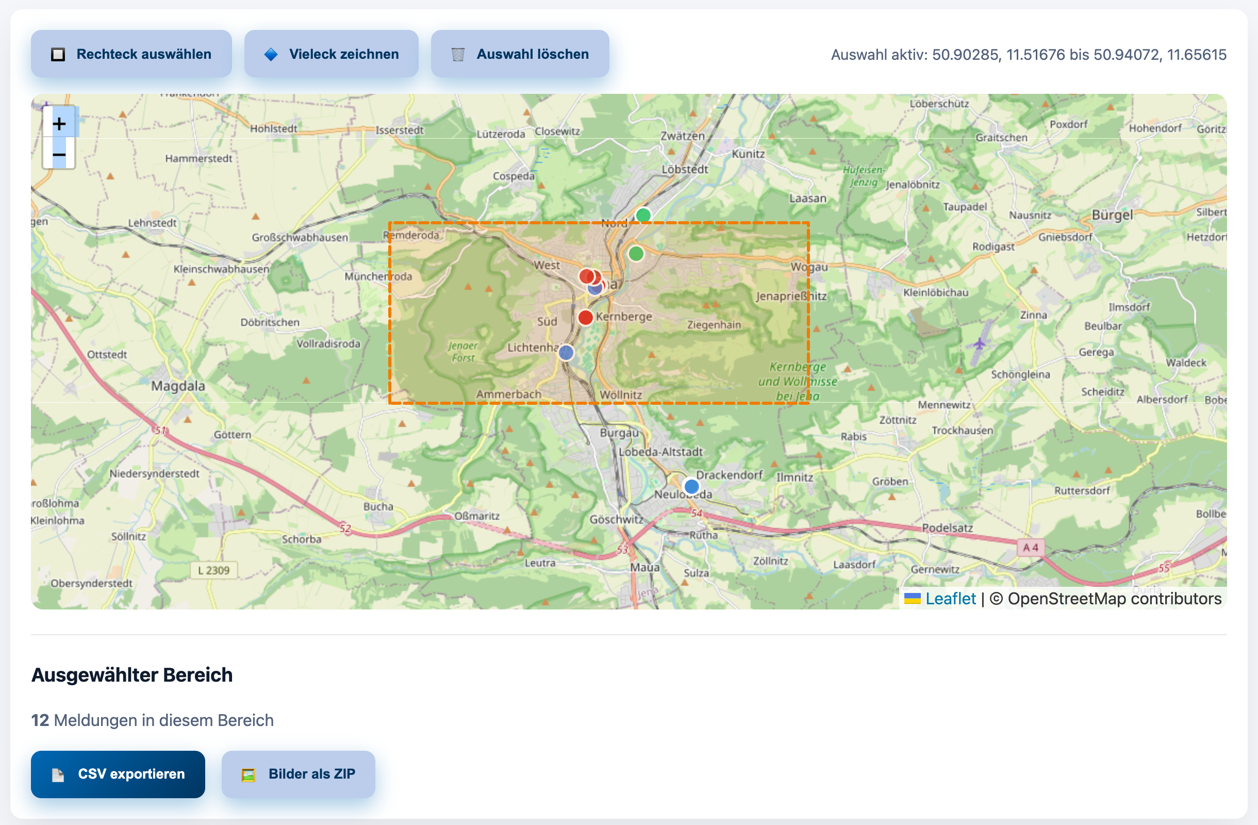
Task: Select the green marker left of Wogau
Action: pos(636,254)
